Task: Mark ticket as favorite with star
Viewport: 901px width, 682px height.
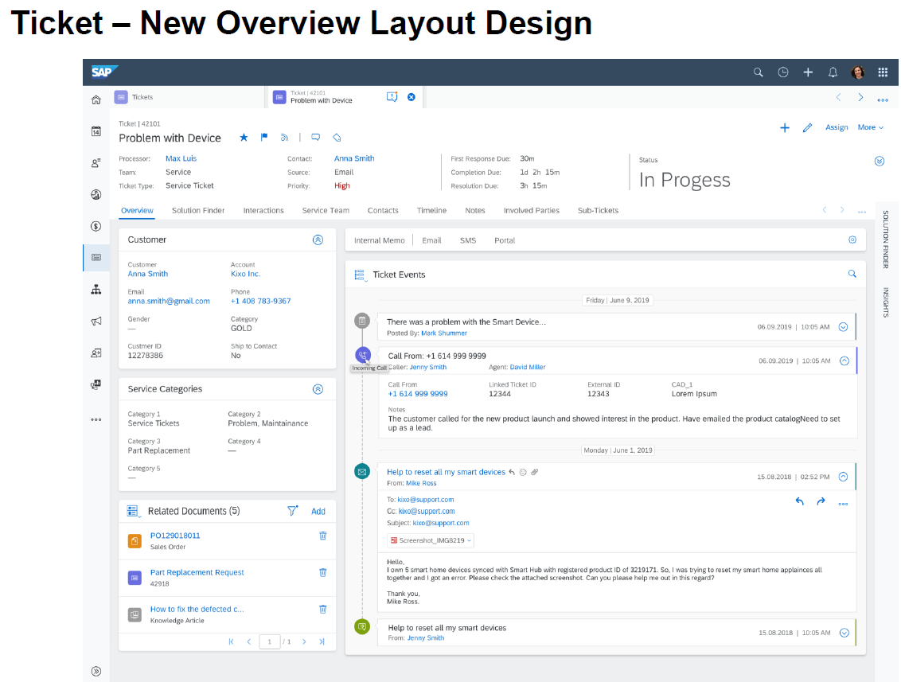Action: tap(244, 138)
